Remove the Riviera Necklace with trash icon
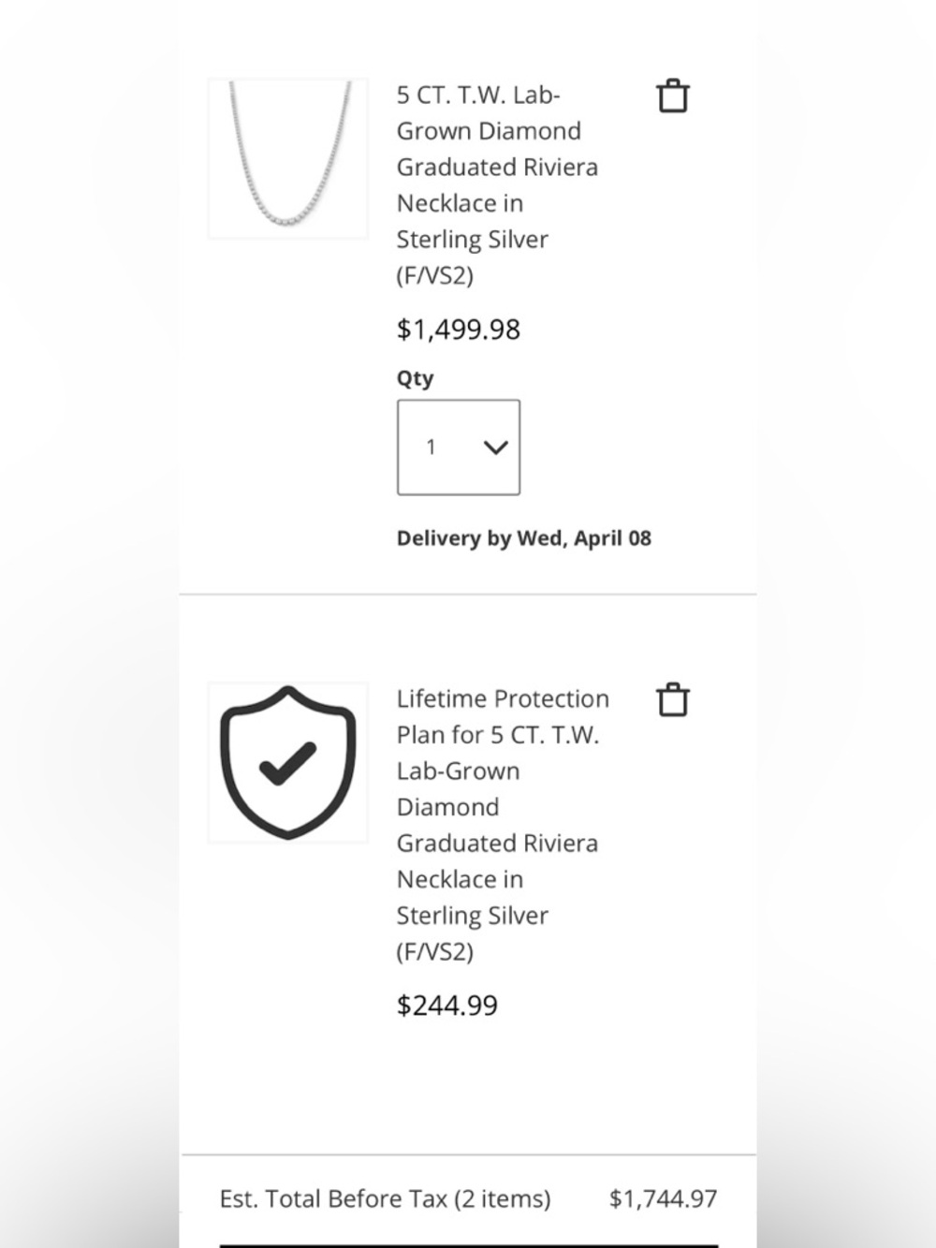The width and height of the screenshot is (936, 1248). tap(672, 96)
